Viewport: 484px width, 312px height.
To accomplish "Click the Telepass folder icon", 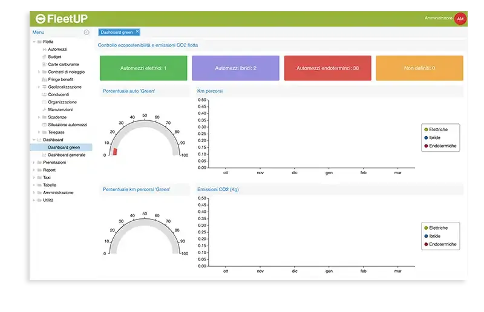I will point(44,132).
